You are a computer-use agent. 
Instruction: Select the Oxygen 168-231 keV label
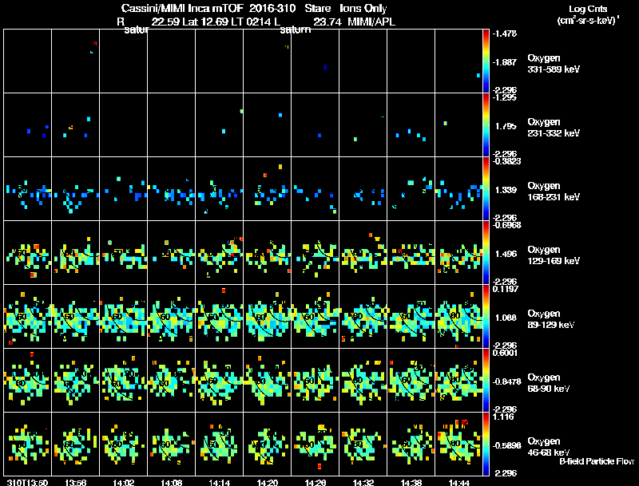[x=554, y=192]
